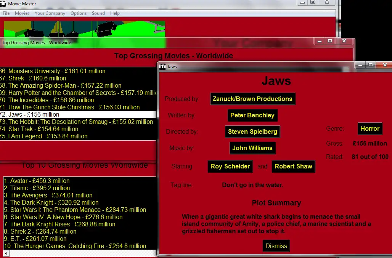Open writer Peter Benchley's profile
This screenshot has width=392, height=258.
252,115
